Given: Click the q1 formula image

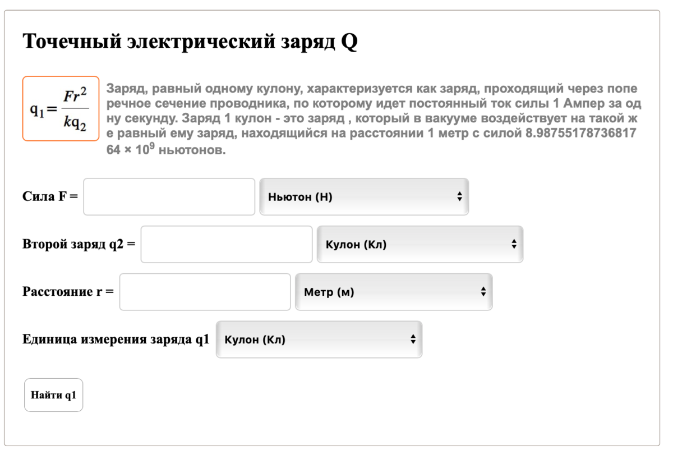Looking at the screenshot, I should pyautogui.click(x=61, y=108).
